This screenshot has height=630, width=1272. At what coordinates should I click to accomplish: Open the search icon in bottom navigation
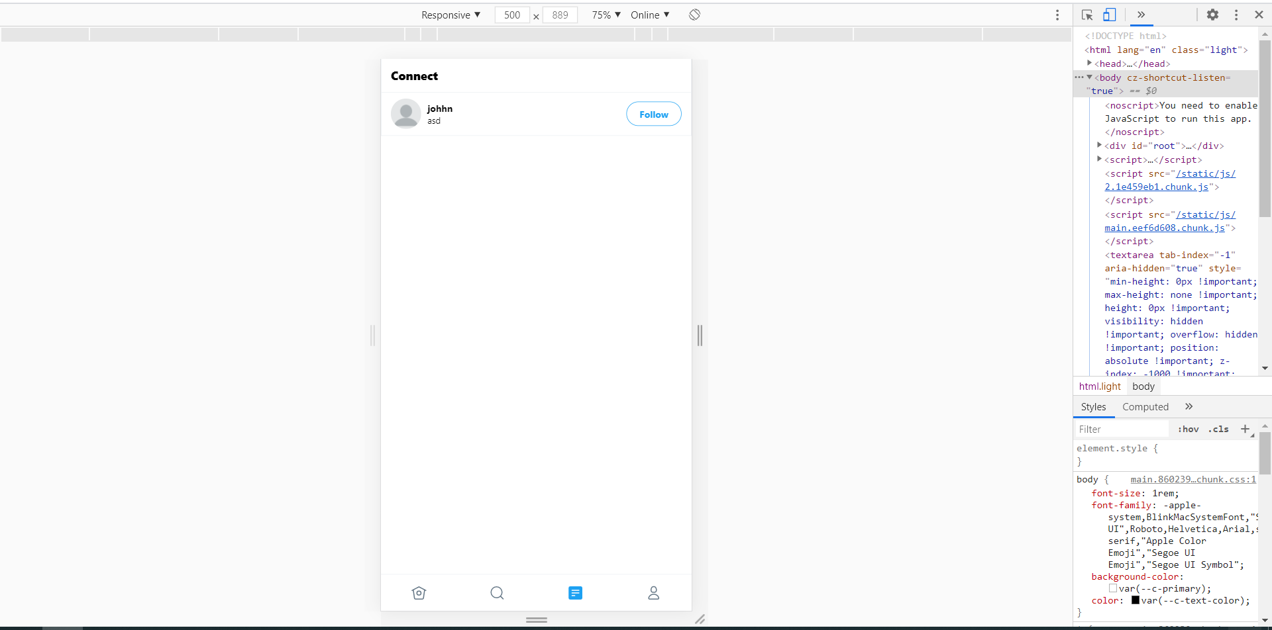[497, 593]
